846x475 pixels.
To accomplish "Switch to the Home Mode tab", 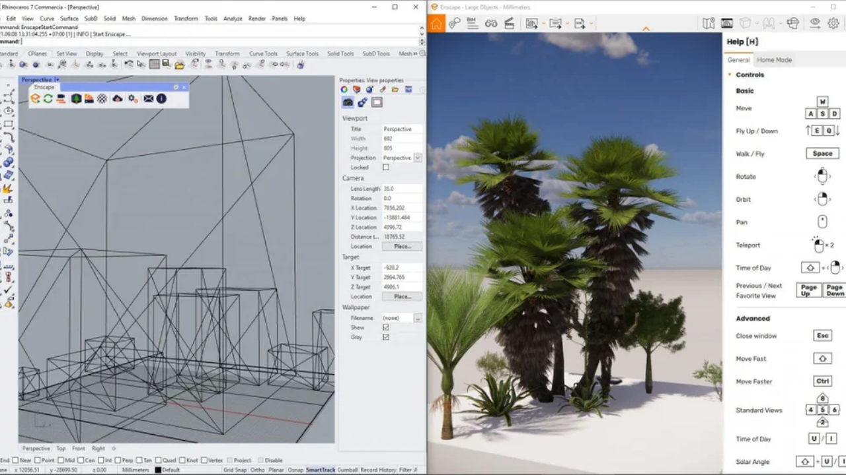I will point(774,60).
